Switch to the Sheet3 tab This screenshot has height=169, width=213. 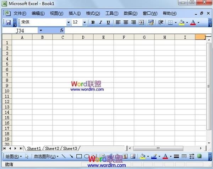(x=70, y=148)
